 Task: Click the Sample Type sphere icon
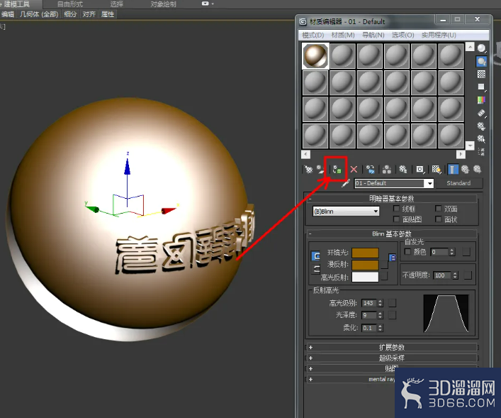[481, 48]
